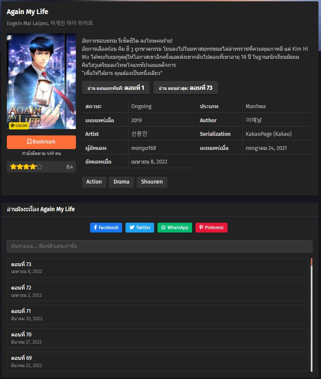Click the WhatsApp share icon
The image size is (321, 379).
coord(163,228)
